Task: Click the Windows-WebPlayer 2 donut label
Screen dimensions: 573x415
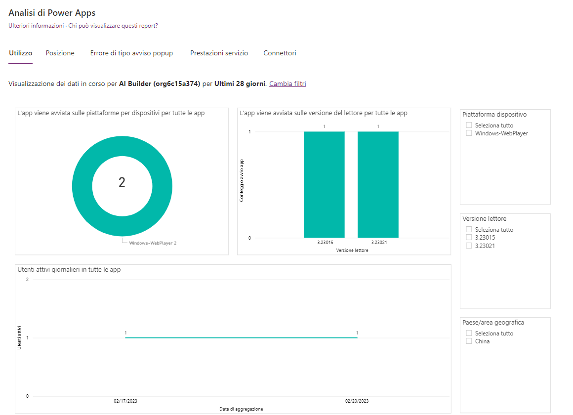Action: (x=152, y=243)
